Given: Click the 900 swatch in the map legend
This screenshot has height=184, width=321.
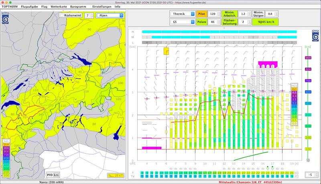Looking at the screenshot, I should pos(6,148).
